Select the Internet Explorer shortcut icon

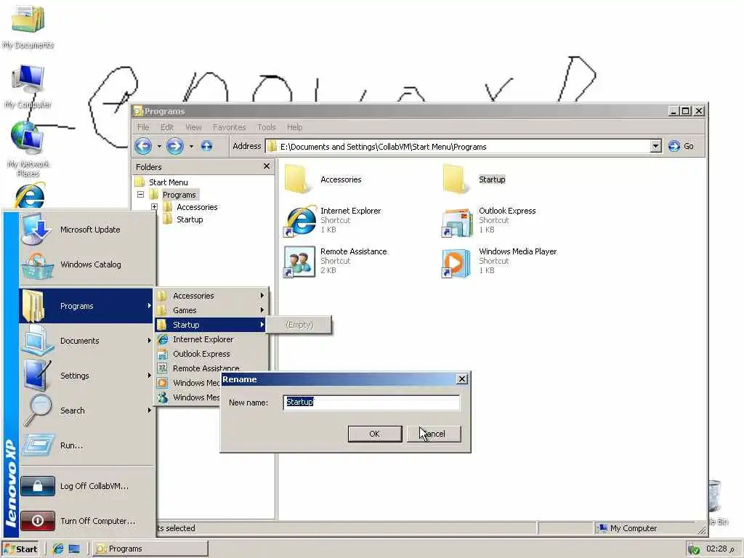(300, 220)
